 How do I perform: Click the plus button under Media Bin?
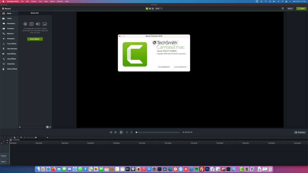20,126
